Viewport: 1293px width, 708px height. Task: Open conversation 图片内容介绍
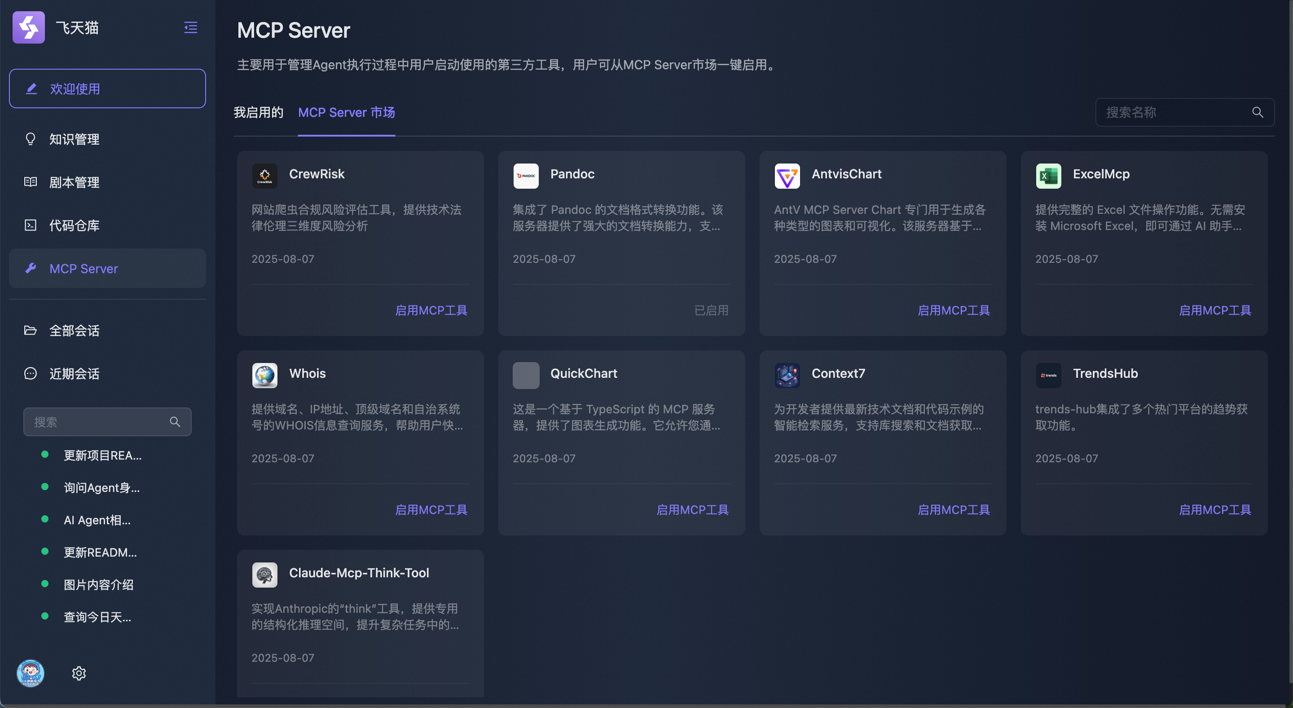pos(98,584)
